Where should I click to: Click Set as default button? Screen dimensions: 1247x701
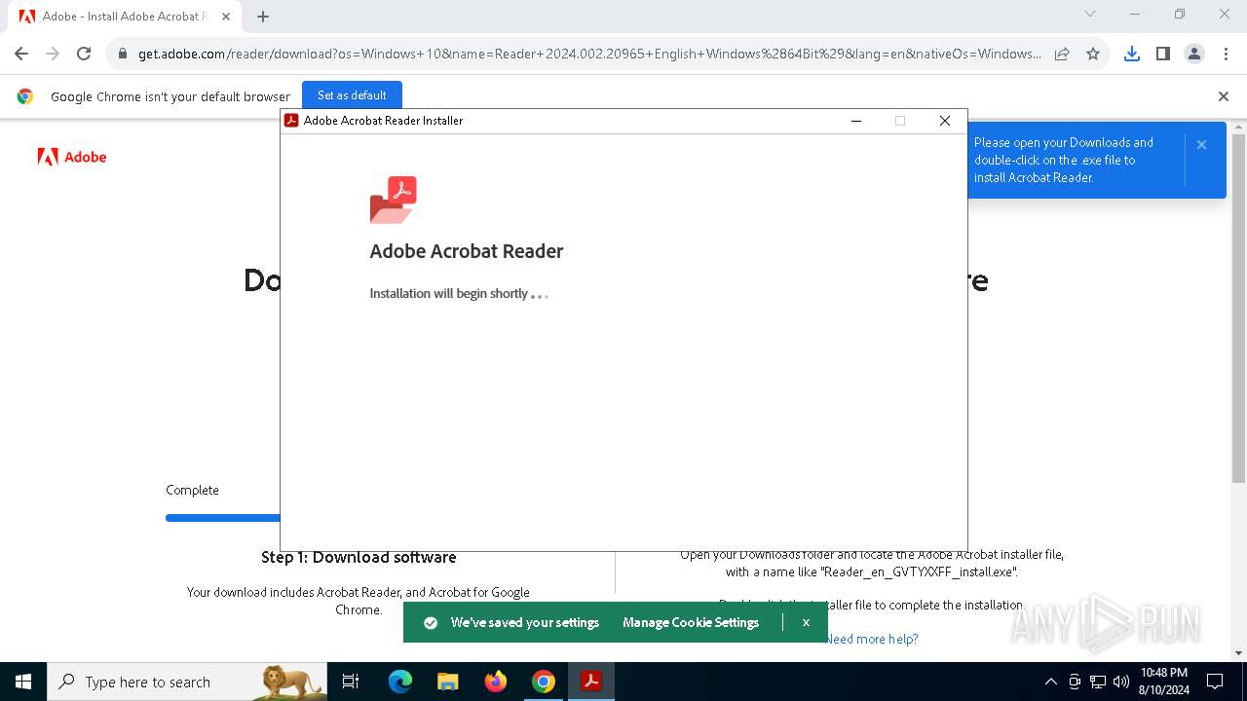click(352, 95)
